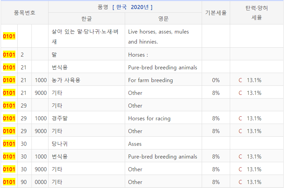Click C marker in 0101 90 0000 row
Screen dimensions: 285x188
(240, 182)
